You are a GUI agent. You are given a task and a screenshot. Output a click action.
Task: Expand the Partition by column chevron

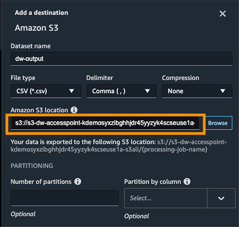click(x=221, y=198)
